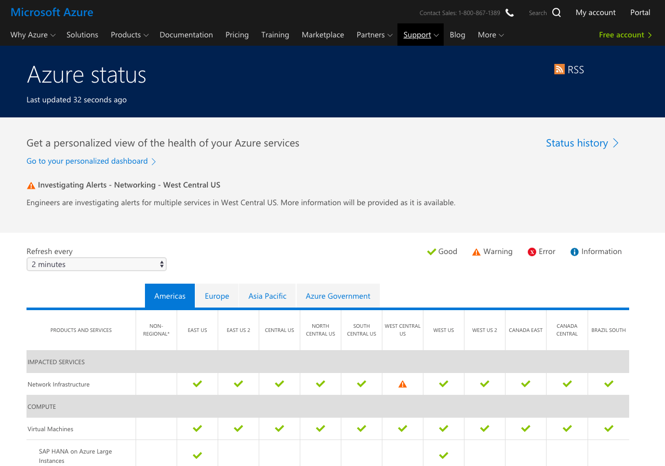
Task: Click the chevron after personalized dashboard link
Action: [154, 162]
